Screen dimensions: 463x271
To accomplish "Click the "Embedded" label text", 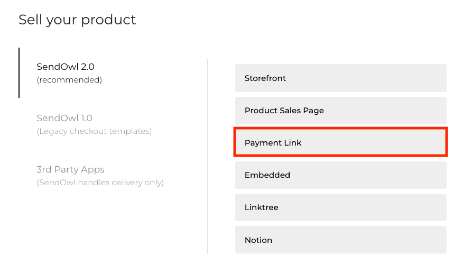I will [x=267, y=175].
